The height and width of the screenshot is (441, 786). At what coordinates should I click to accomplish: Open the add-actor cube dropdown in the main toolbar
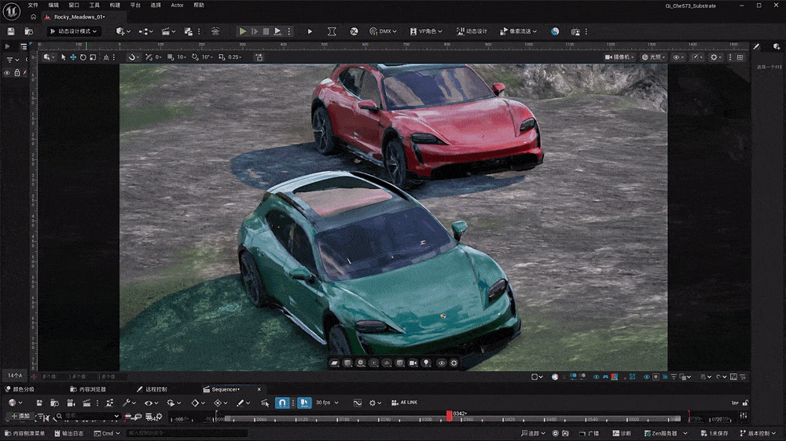pos(123,31)
